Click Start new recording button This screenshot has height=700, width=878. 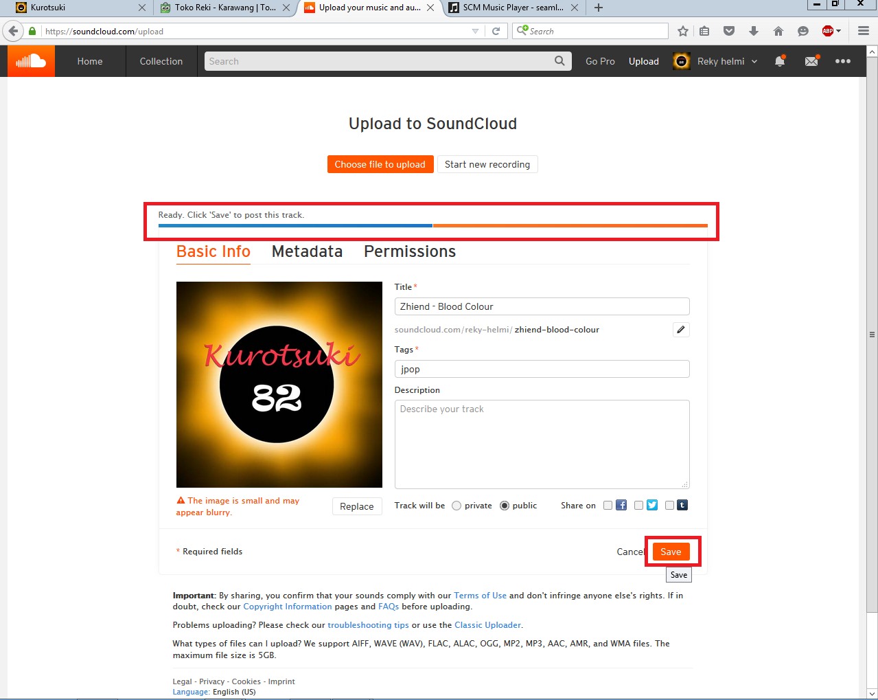click(487, 164)
